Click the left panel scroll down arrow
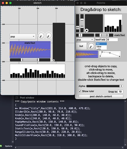Image resolution: width=127 pixels, height=149 pixels. click(13, 142)
